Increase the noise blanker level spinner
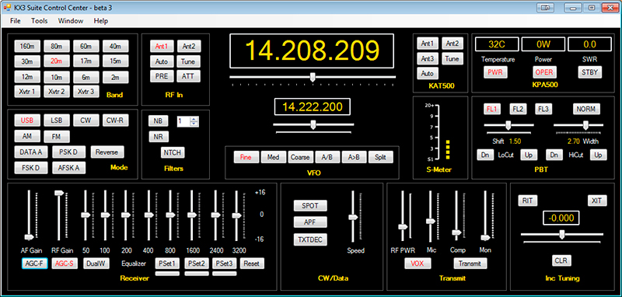 [x=194, y=120]
